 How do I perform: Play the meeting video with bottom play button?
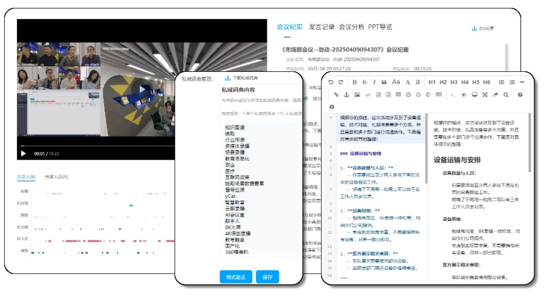(23, 154)
